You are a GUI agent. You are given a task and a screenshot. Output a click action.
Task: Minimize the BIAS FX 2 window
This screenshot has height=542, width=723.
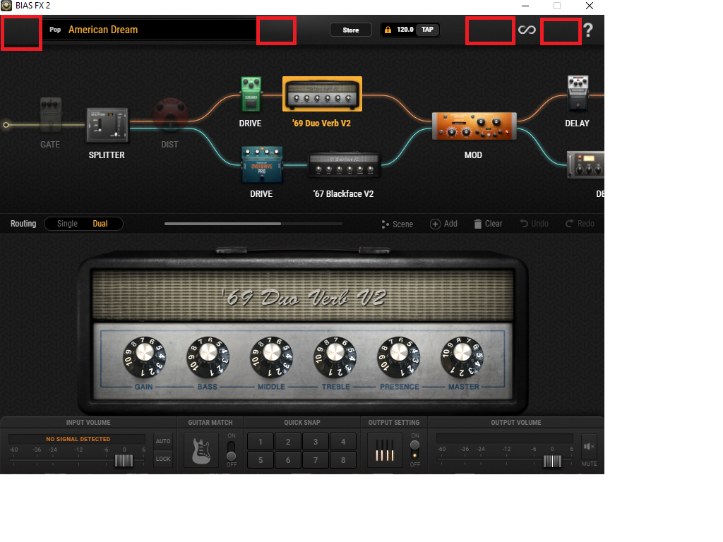[525, 6]
